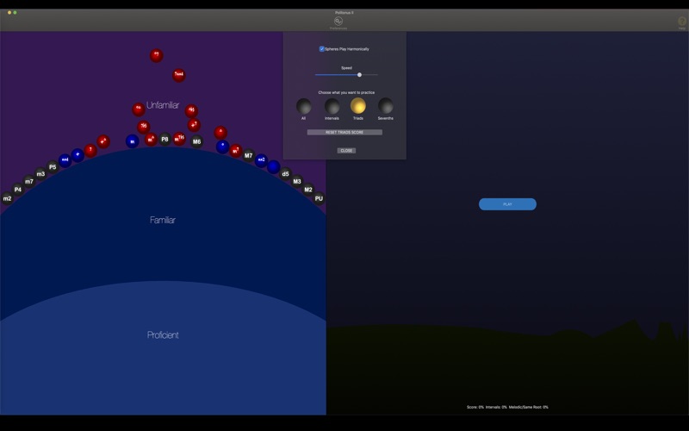Click the P4 interval sphere
This screenshot has width=689, height=431.
[18, 190]
